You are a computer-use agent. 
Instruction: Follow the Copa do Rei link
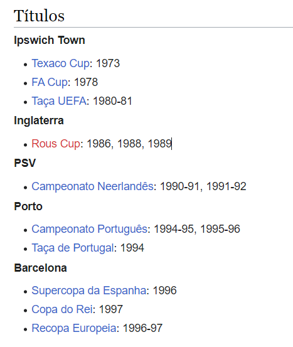(62, 309)
